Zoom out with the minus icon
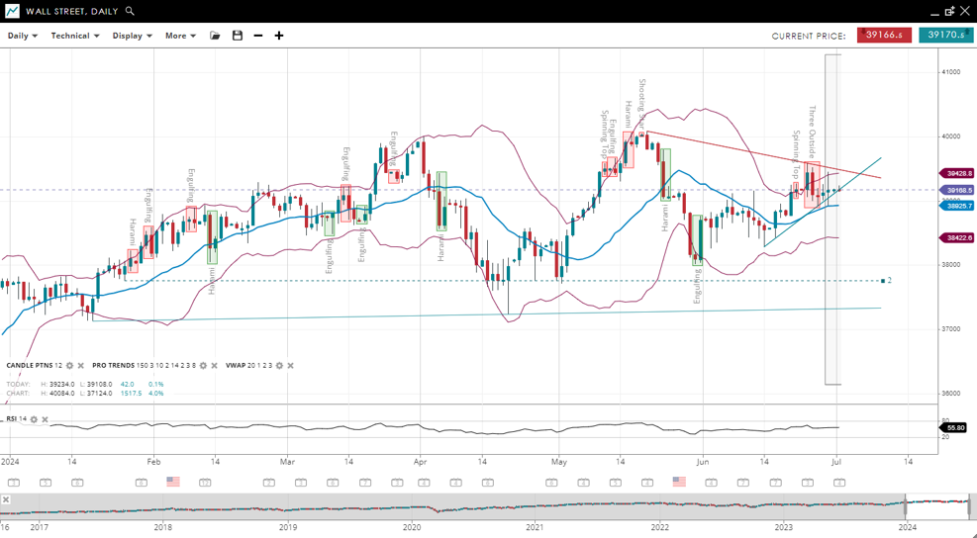Screen dimensions: 977x538 click(x=258, y=36)
